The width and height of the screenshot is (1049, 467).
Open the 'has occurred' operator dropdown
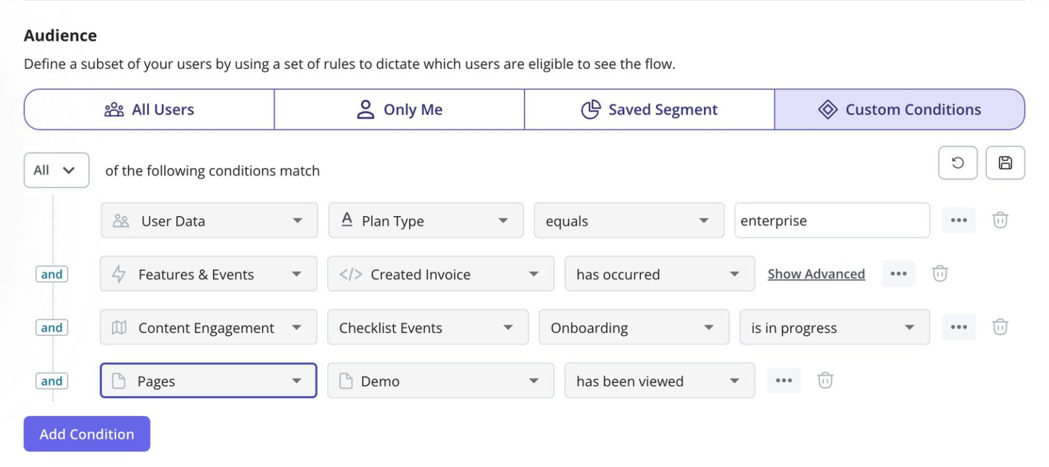pos(659,274)
